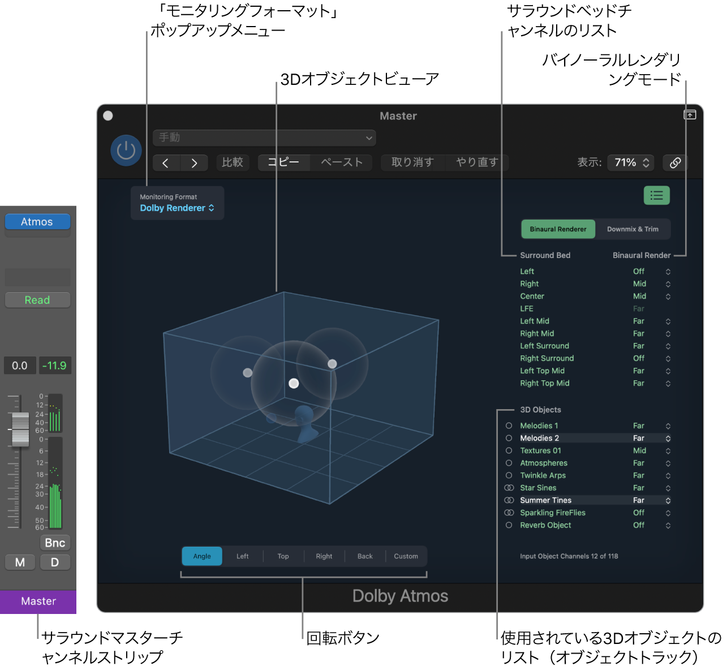Change Right channel binaural render mode
This screenshot has height=670, width=727.
[651, 284]
